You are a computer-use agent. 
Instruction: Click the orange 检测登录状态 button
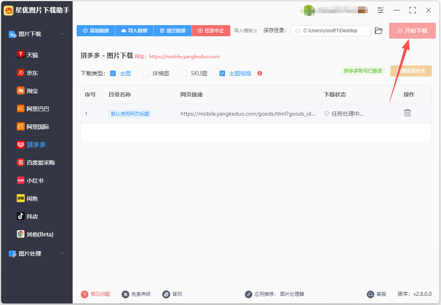411,71
